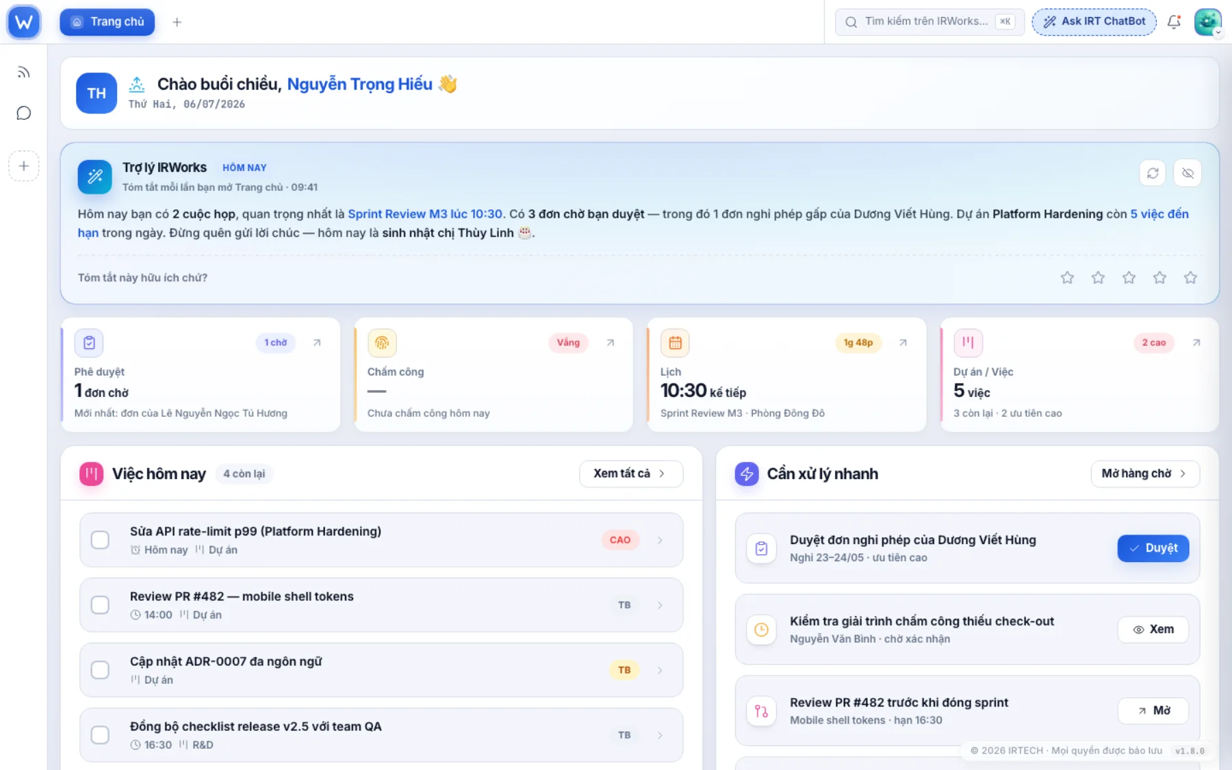Open the chat bubble icon in sidebar
This screenshot has width=1232, height=770.
point(24,113)
